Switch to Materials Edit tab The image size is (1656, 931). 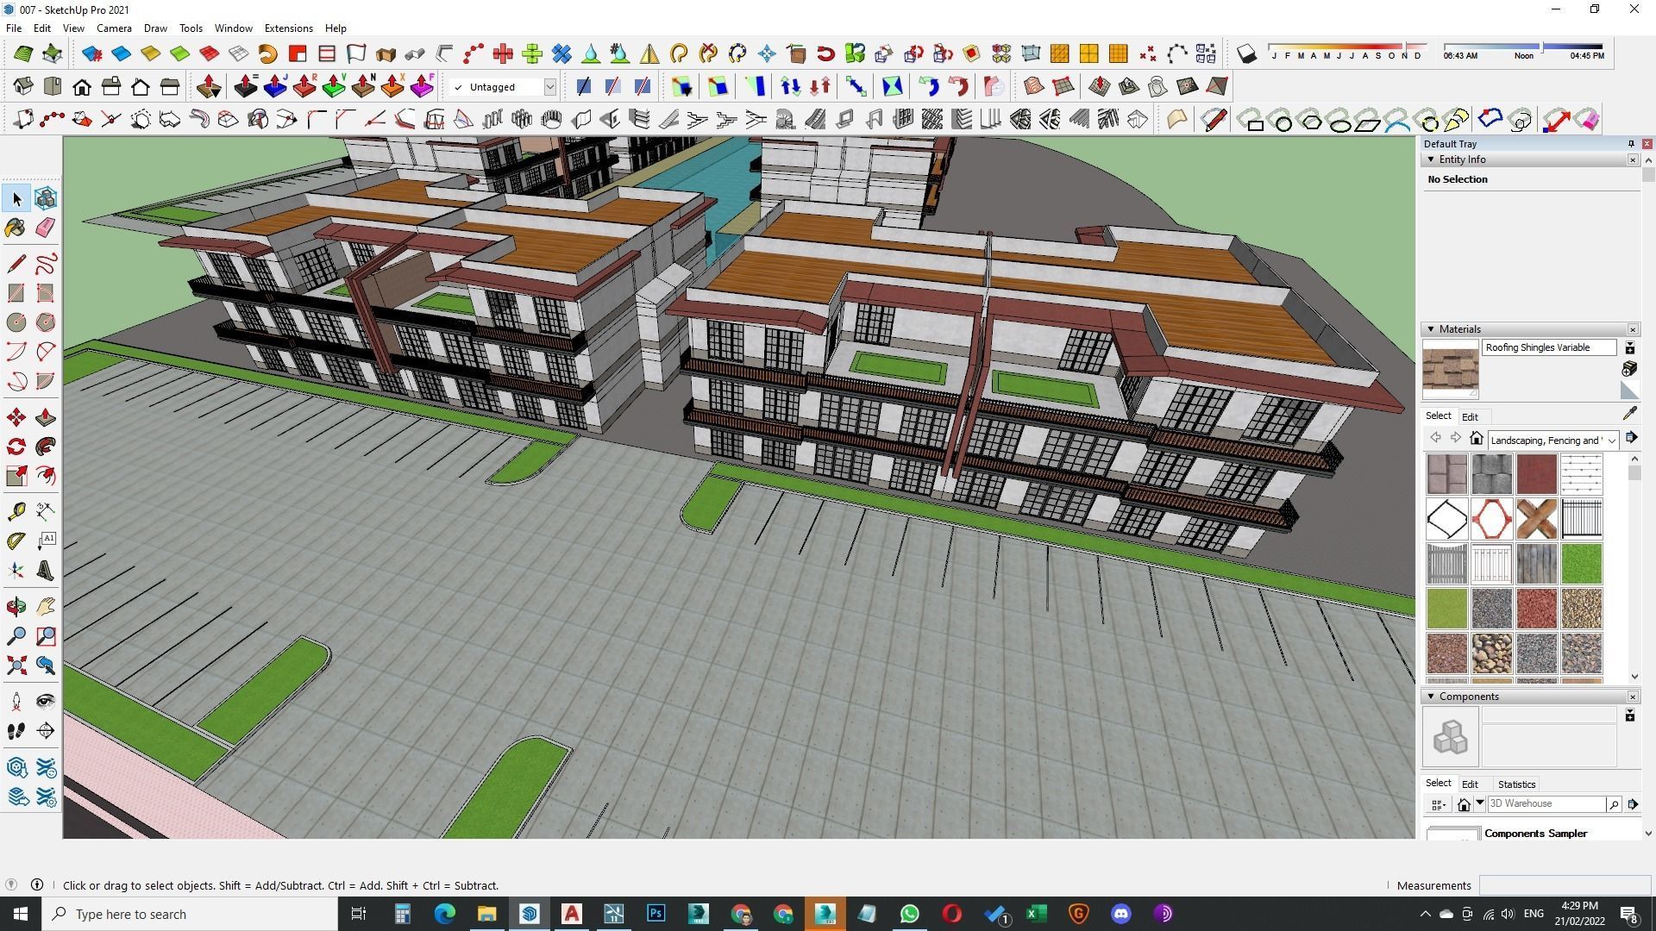(x=1470, y=416)
